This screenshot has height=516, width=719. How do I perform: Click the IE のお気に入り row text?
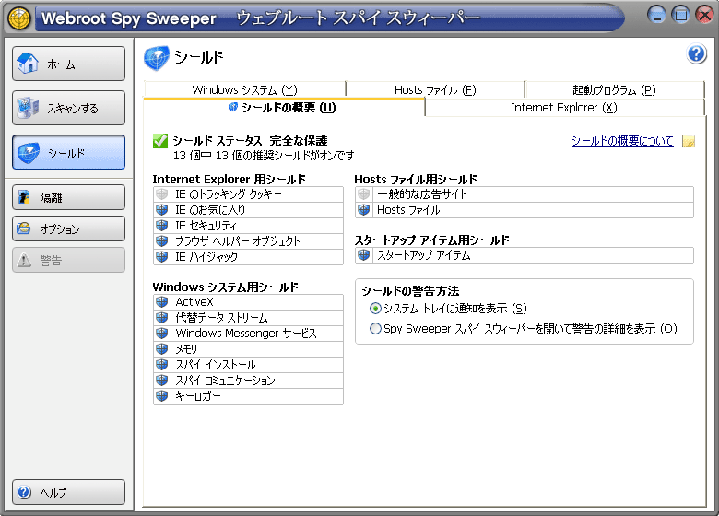(x=210, y=210)
